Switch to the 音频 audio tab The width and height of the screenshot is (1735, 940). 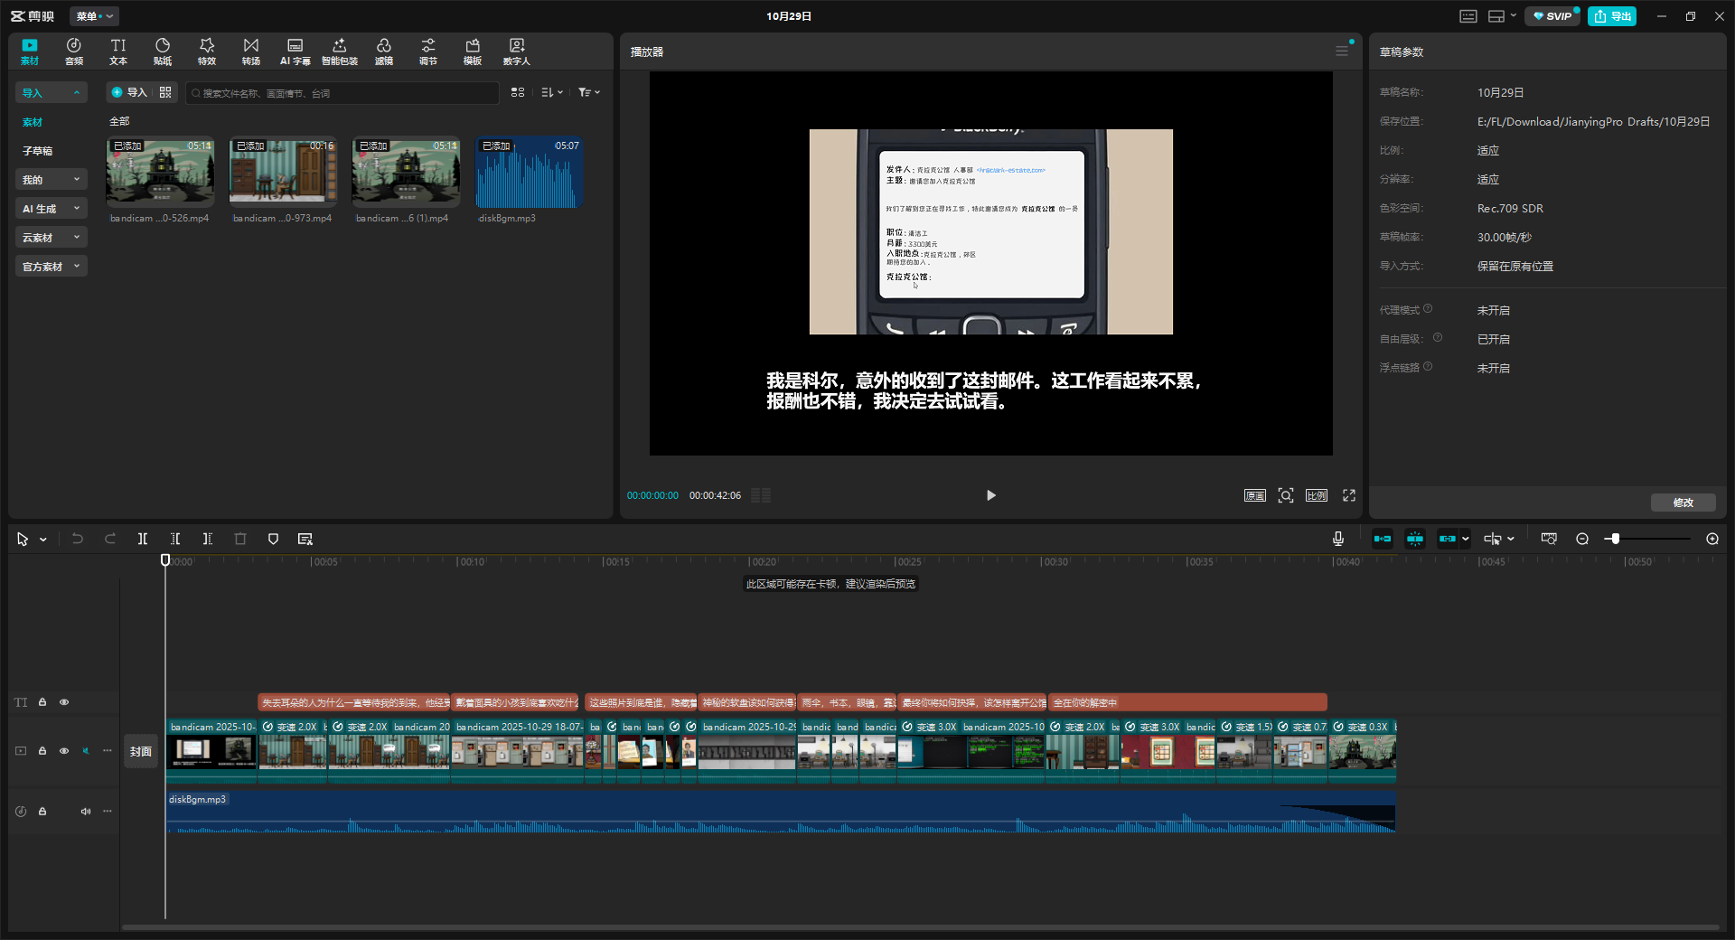click(74, 52)
